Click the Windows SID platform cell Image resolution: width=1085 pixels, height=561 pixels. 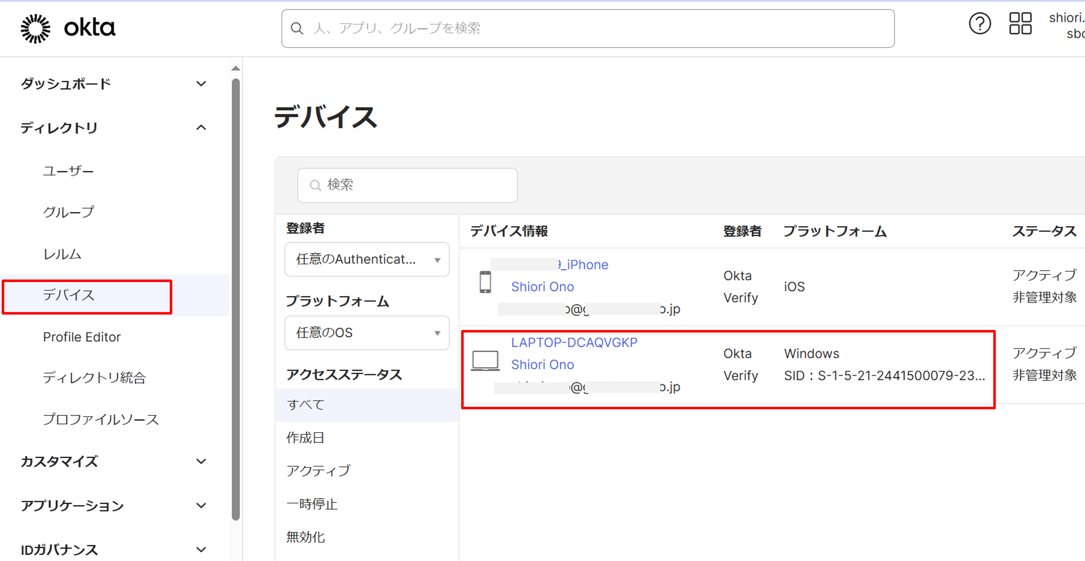884,364
